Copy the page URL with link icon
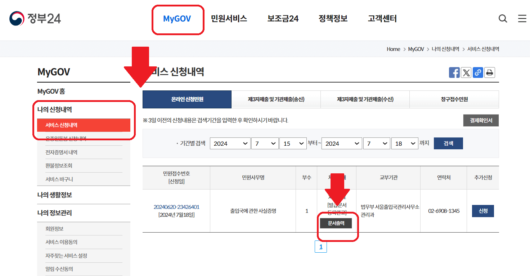 pos(478,72)
